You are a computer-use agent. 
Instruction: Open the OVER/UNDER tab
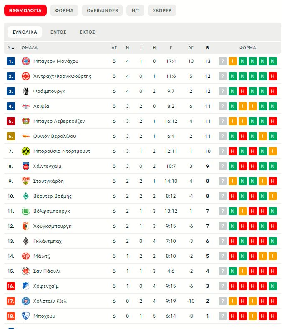click(102, 10)
